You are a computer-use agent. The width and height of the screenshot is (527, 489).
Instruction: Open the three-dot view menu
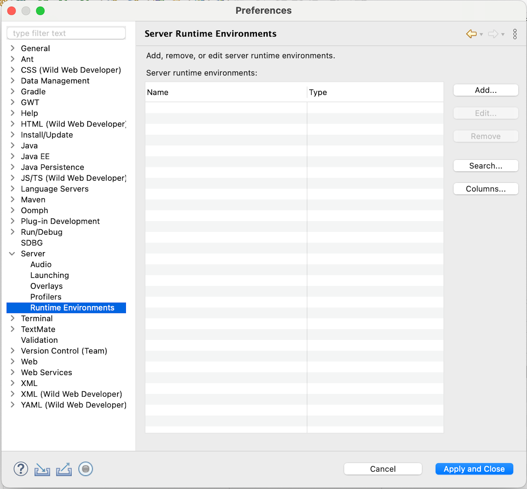[515, 34]
